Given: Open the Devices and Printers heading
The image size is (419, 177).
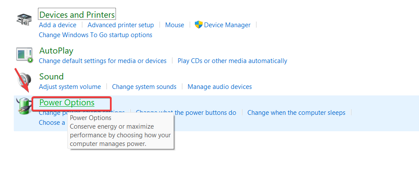Looking at the screenshot, I should click(x=77, y=15).
